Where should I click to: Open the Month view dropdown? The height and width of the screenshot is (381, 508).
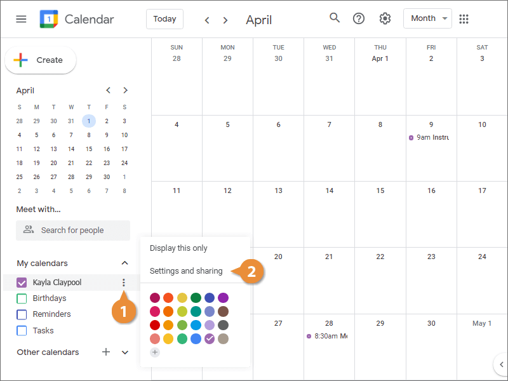pos(427,18)
